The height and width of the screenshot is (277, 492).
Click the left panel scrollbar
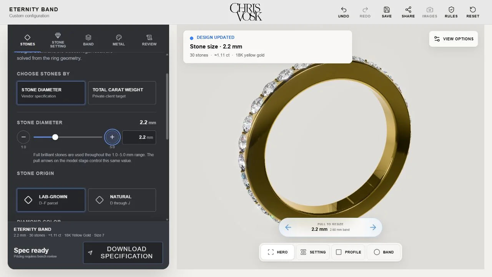pos(167,107)
